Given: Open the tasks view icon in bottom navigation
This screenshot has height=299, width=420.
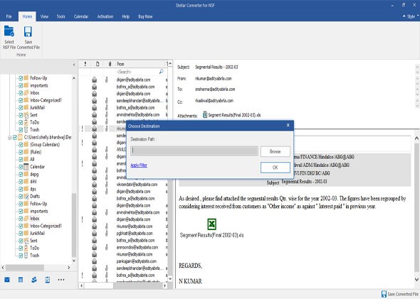Looking at the screenshot, I should click(48, 280).
